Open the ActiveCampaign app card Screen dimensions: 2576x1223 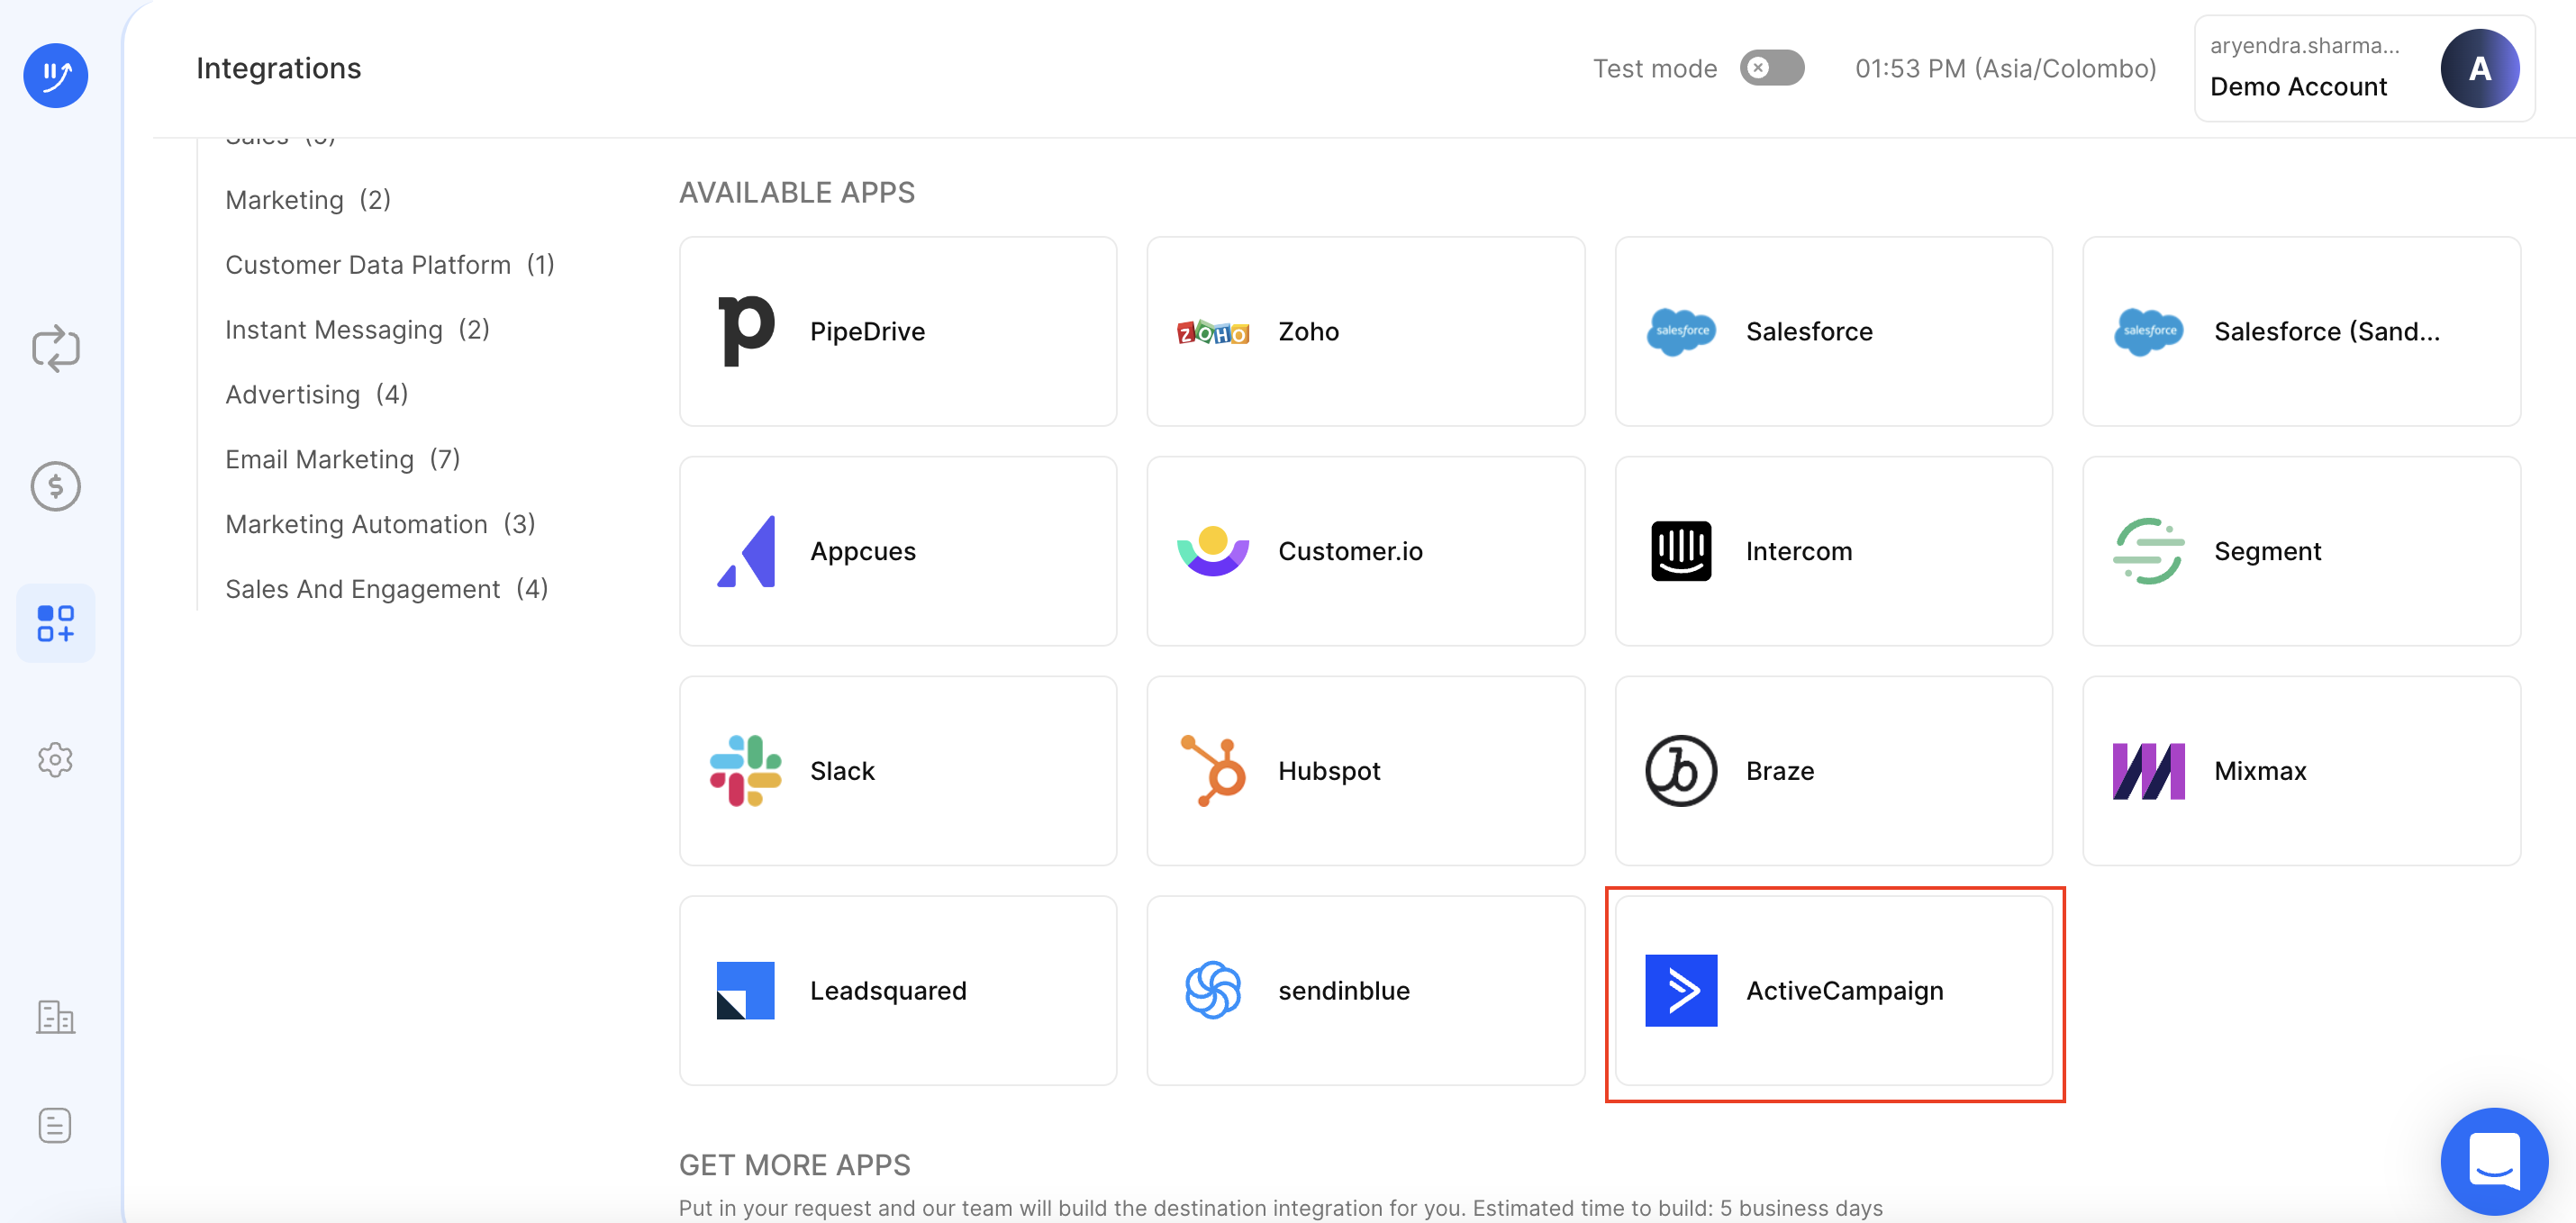tap(1833, 990)
